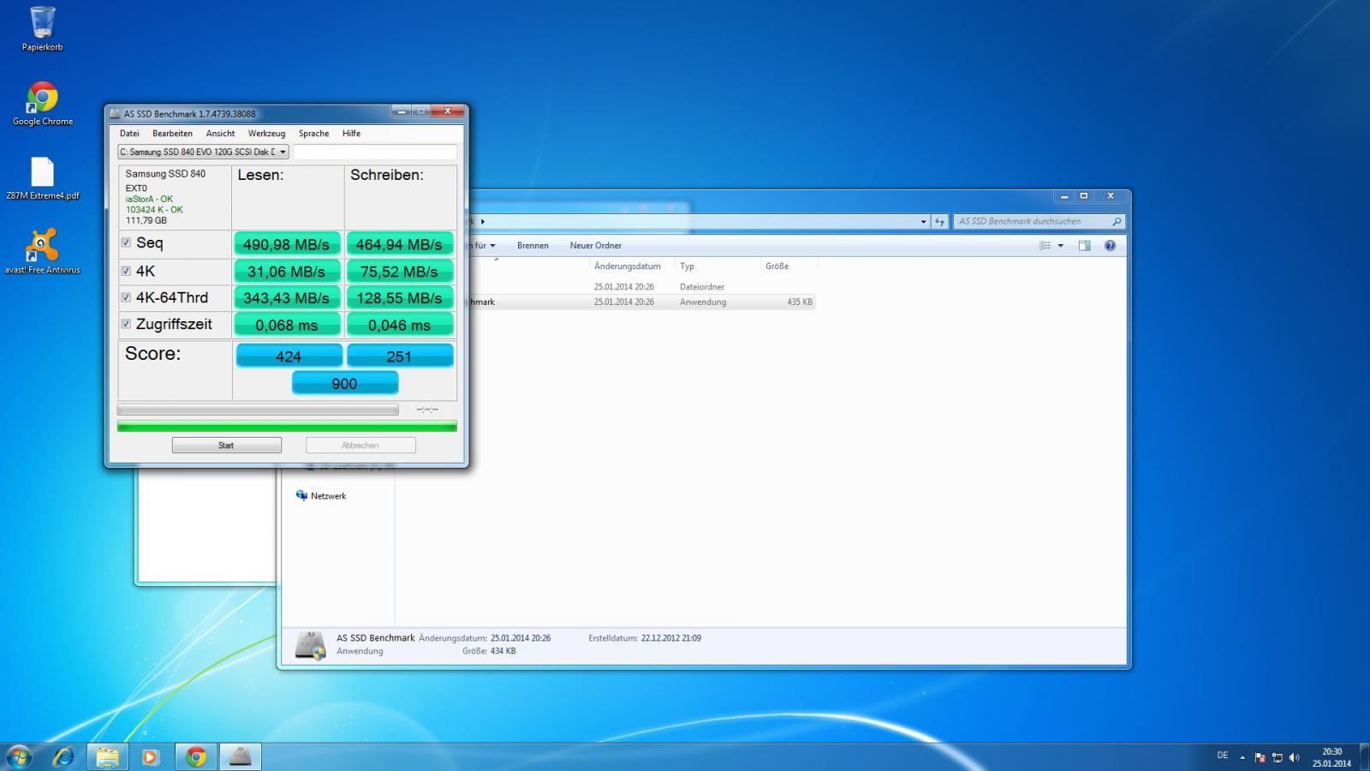This screenshot has height=771, width=1370.
Task: Open the Datei menu in AS SSD
Action: click(x=129, y=134)
